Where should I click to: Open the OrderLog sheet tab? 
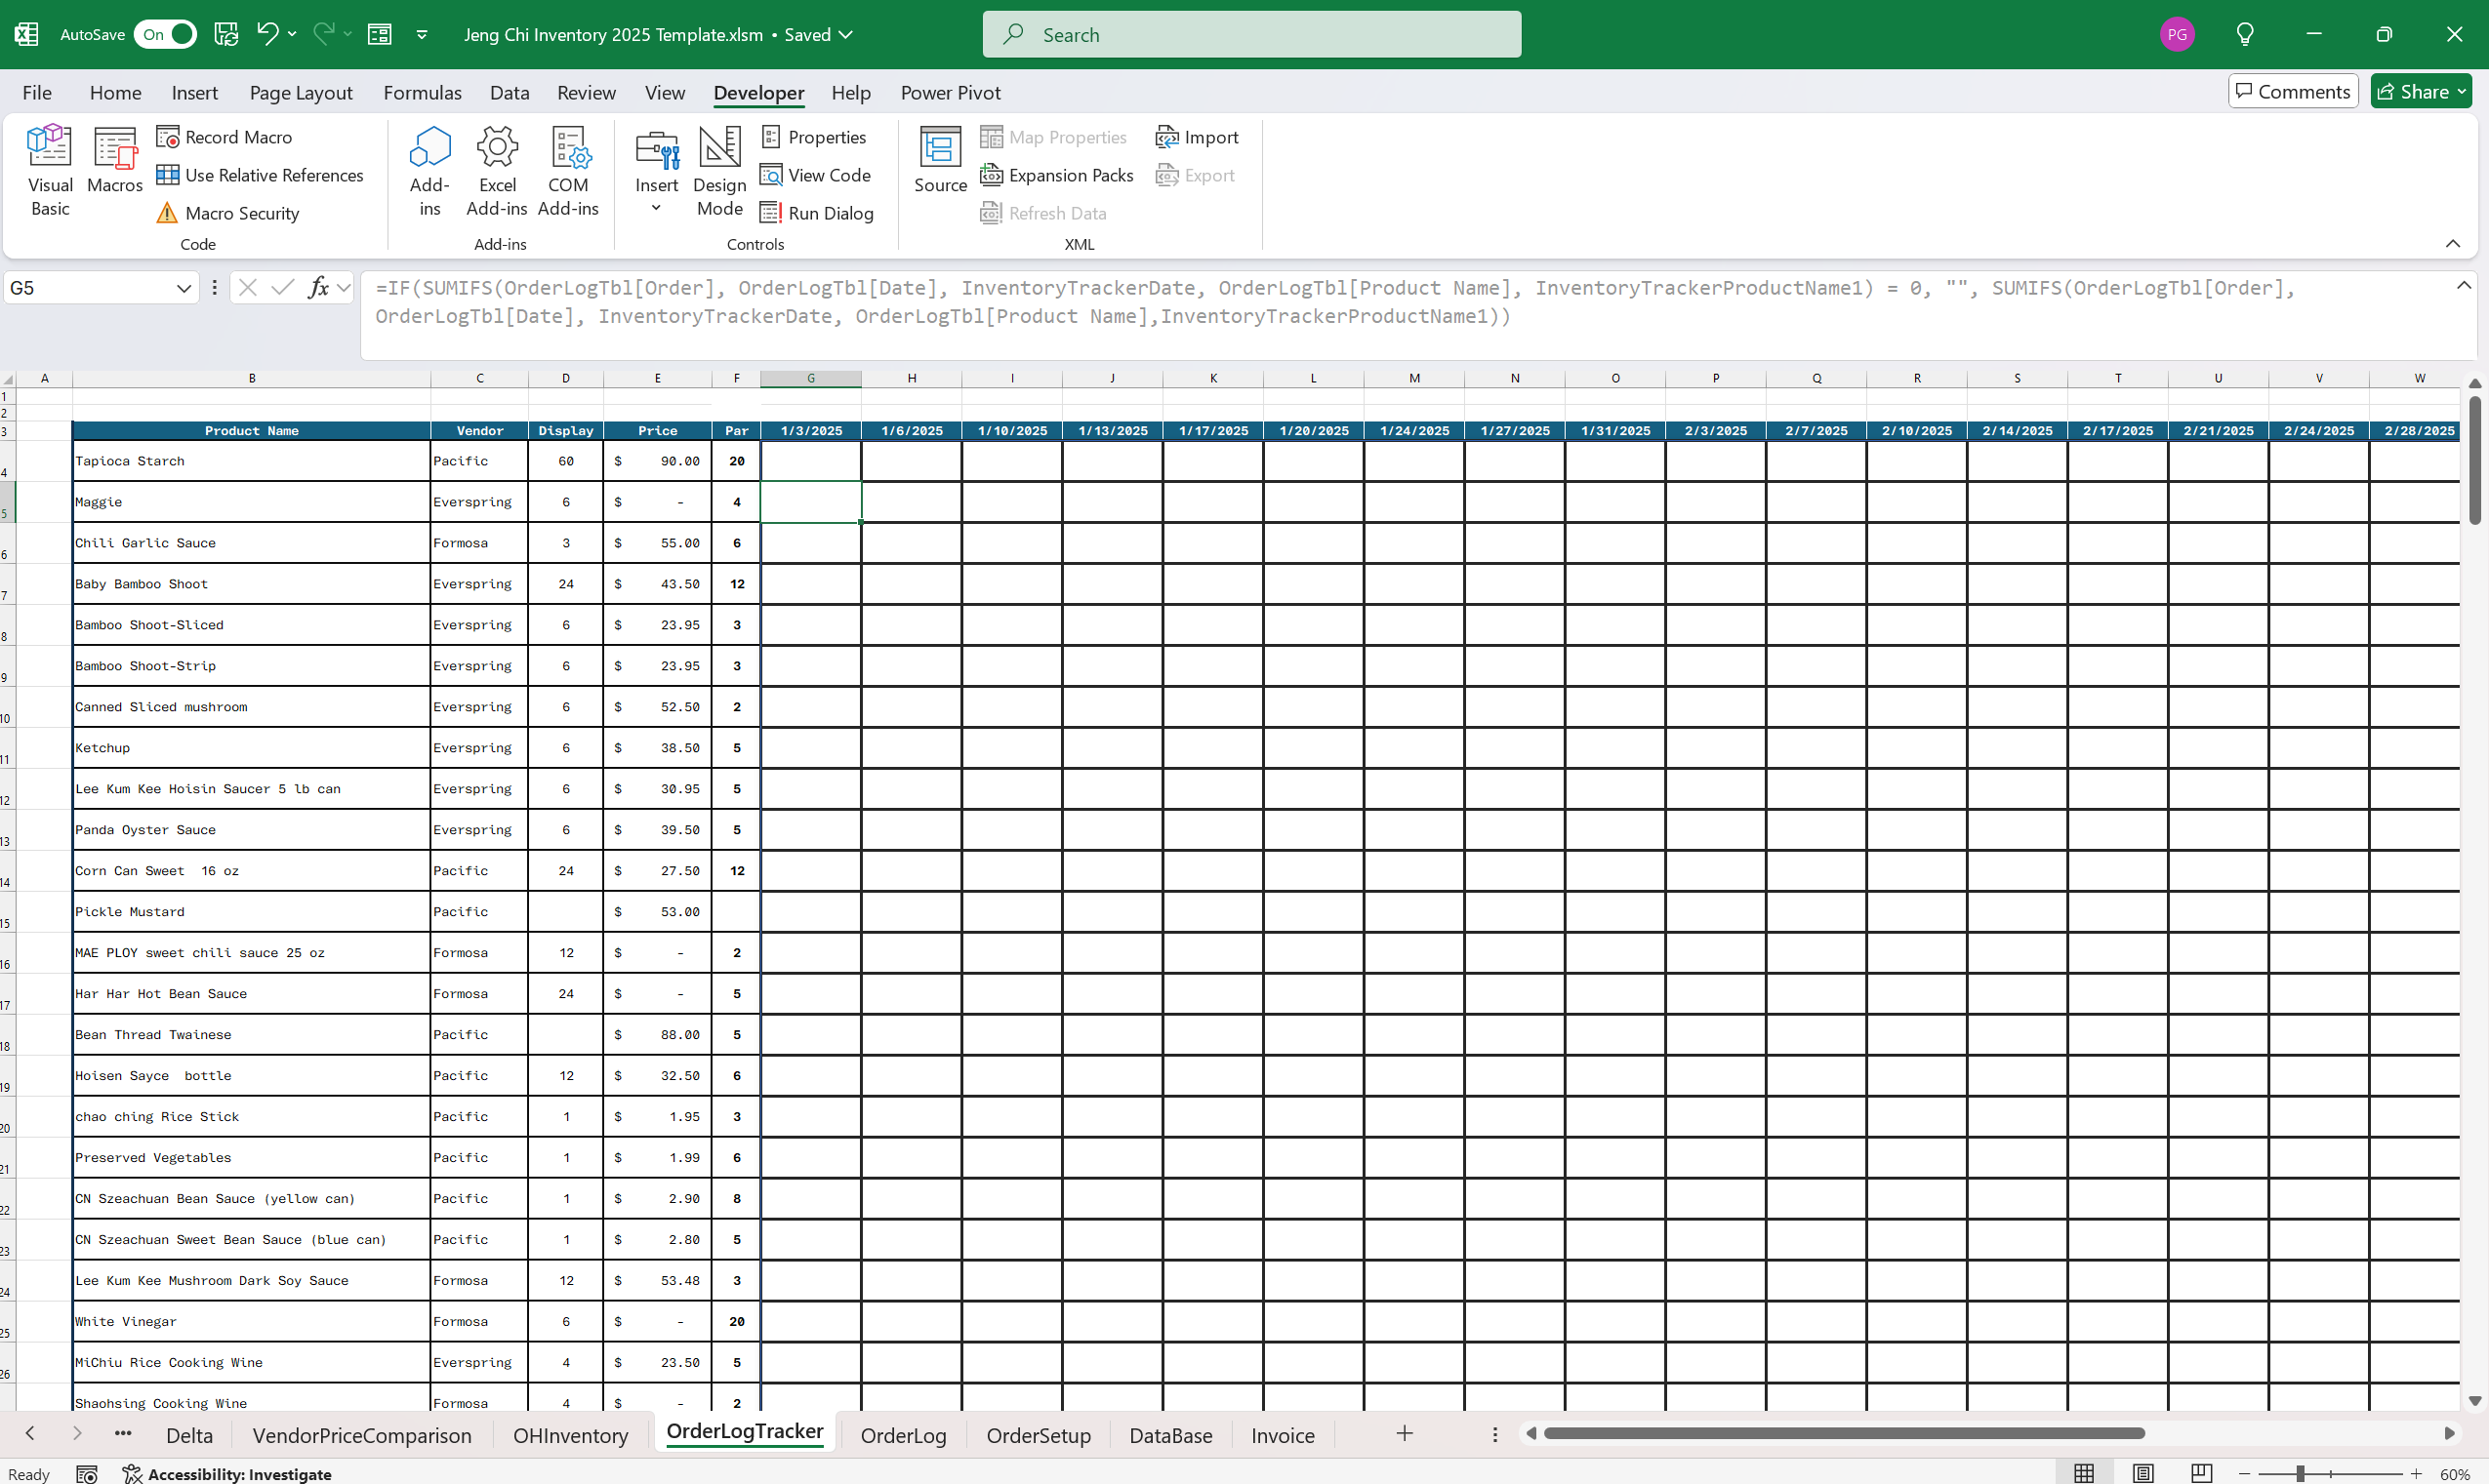click(902, 1435)
